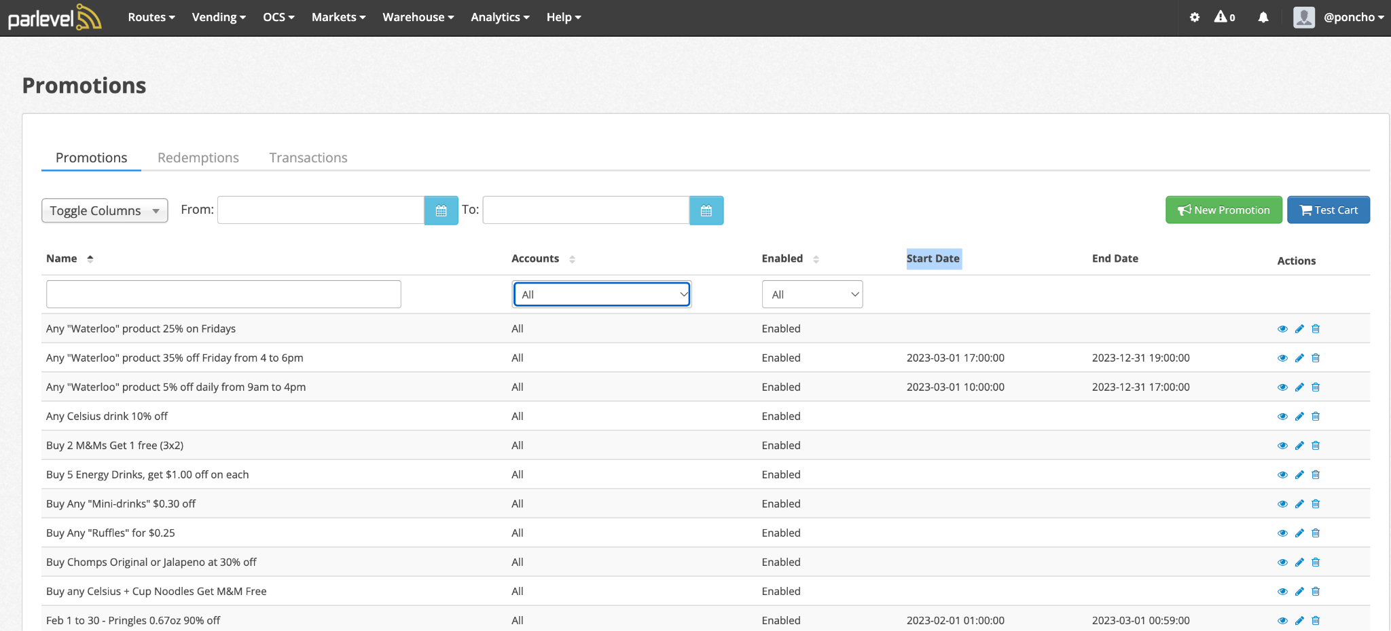Viewport: 1391px width, 631px height.
Task: Edit Buy 2 M&Ms Get 1 free
Action: coord(1299,445)
